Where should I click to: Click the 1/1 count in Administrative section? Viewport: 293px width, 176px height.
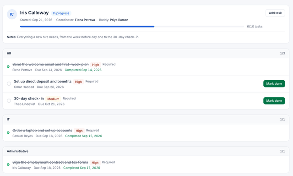click(282, 151)
